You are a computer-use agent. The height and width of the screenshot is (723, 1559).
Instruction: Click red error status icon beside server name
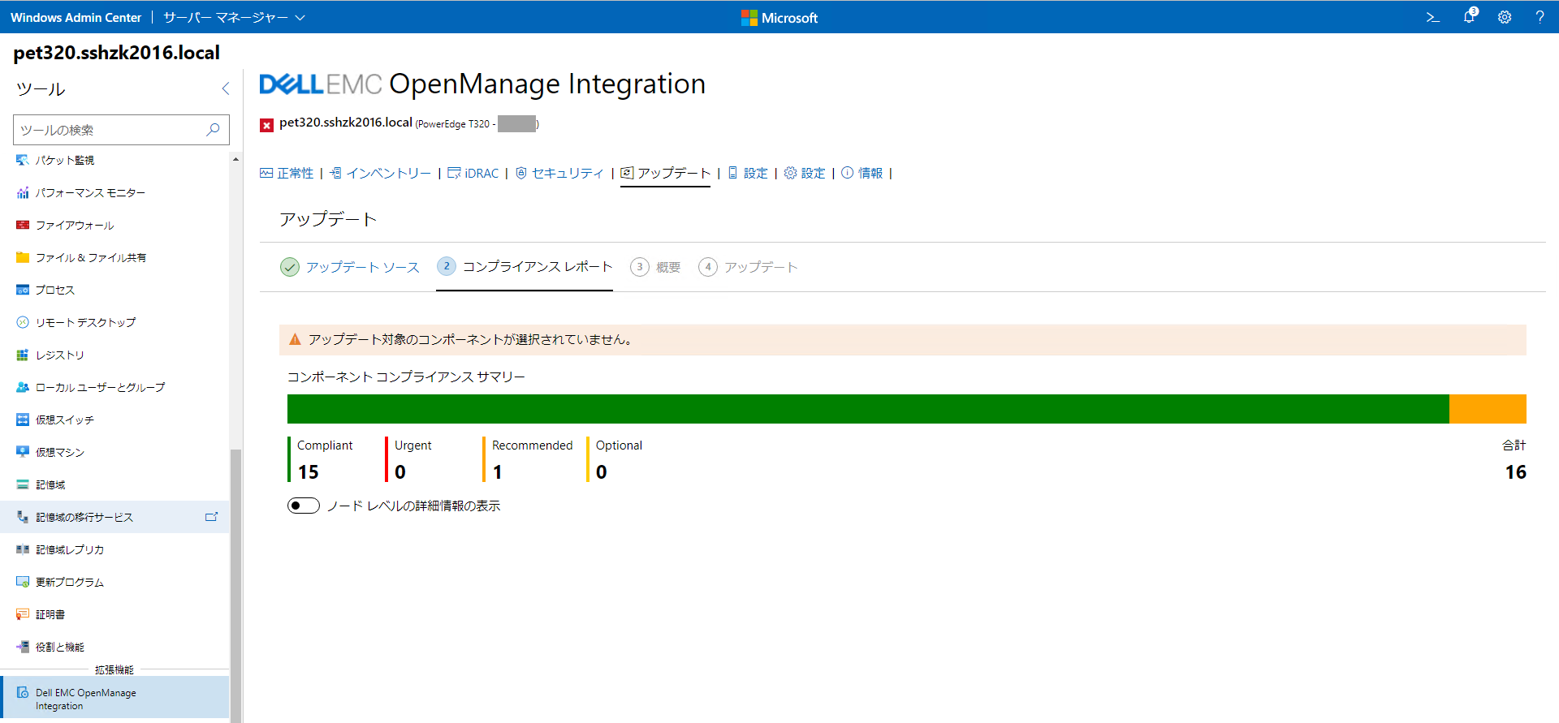click(x=266, y=125)
